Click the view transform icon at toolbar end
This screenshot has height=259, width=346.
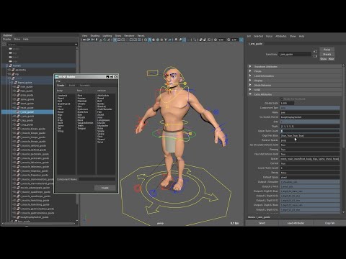[241, 40]
